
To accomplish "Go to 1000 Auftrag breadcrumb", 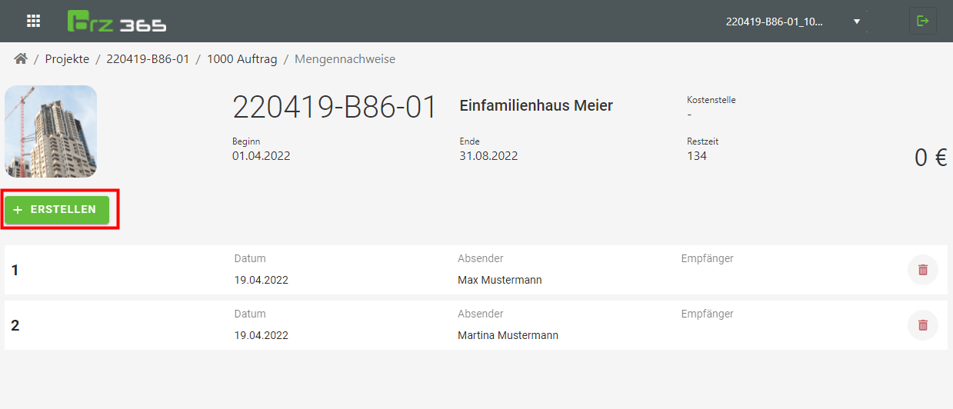I will (242, 59).
